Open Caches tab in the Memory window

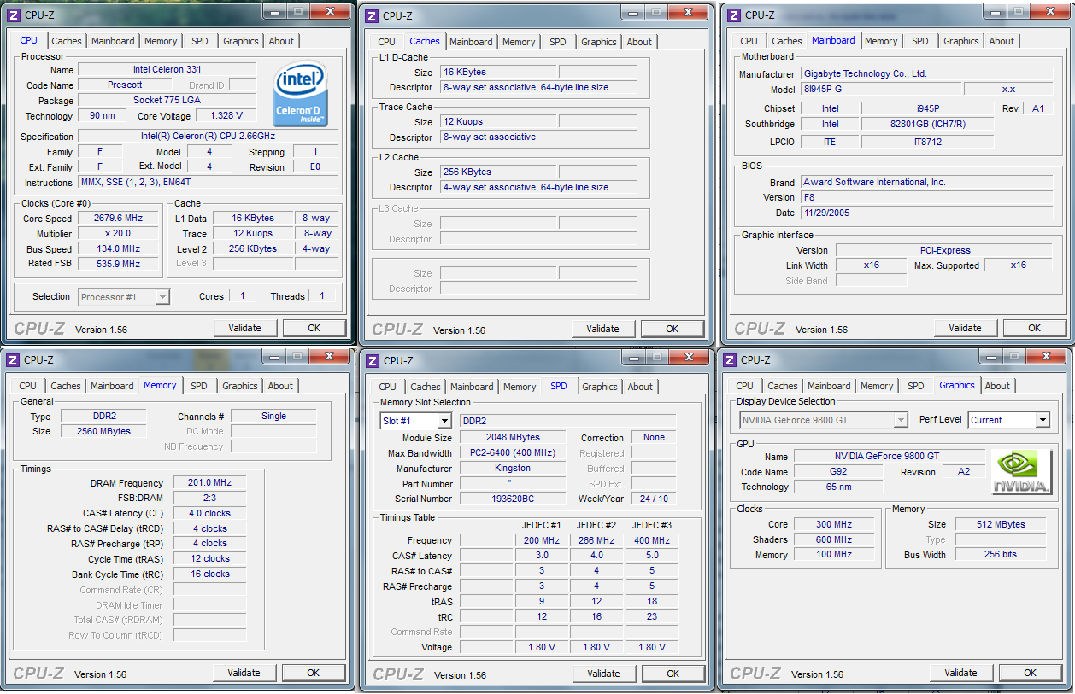click(x=66, y=386)
